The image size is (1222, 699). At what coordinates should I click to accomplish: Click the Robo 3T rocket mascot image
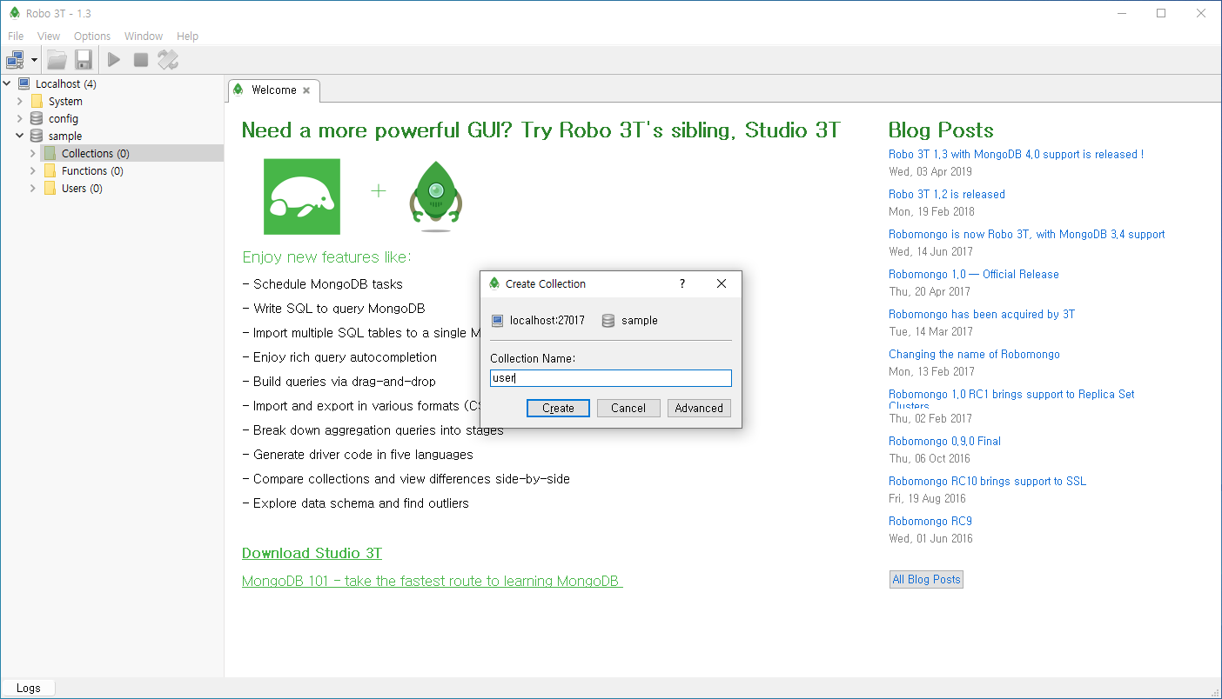click(x=437, y=196)
